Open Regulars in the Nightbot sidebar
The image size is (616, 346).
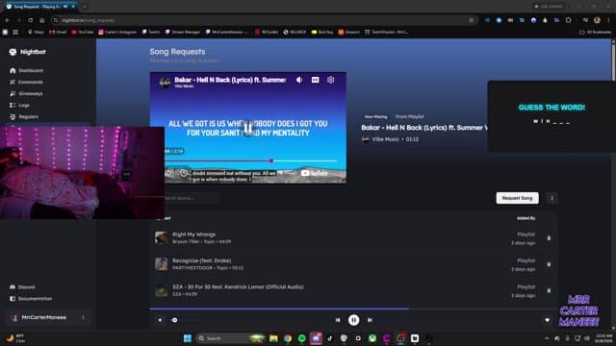pyautogui.click(x=24, y=116)
